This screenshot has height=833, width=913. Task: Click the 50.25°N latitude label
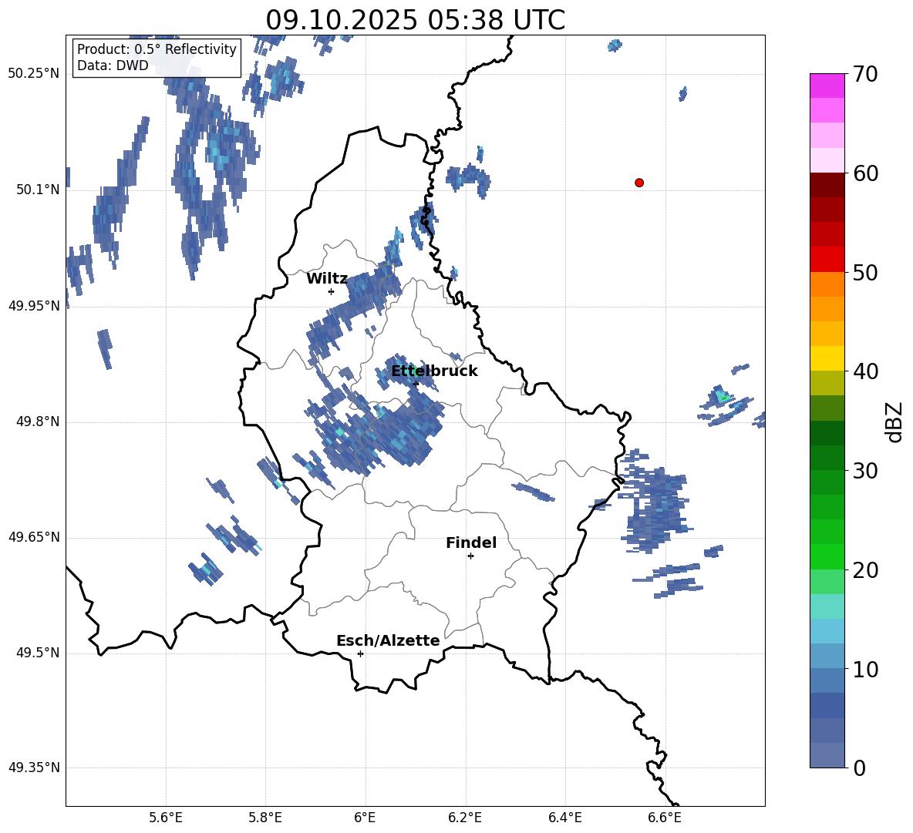coord(34,74)
